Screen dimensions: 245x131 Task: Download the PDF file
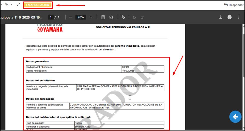pos(221,17)
